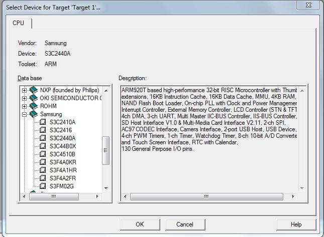Image resolution: width=324 pixels, height=237 pixels.
Task: Click the chip icon beside S3F4A0KR
Action: pos(43,162)
